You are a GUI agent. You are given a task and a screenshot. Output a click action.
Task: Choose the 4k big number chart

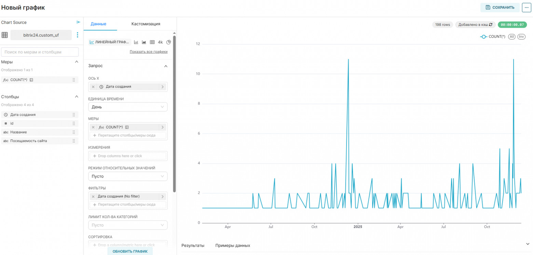point(160,42)
